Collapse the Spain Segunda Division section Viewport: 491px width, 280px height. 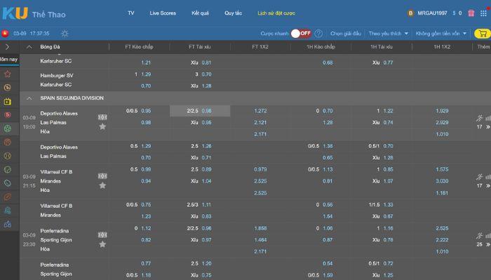click(x=29, y=98)
